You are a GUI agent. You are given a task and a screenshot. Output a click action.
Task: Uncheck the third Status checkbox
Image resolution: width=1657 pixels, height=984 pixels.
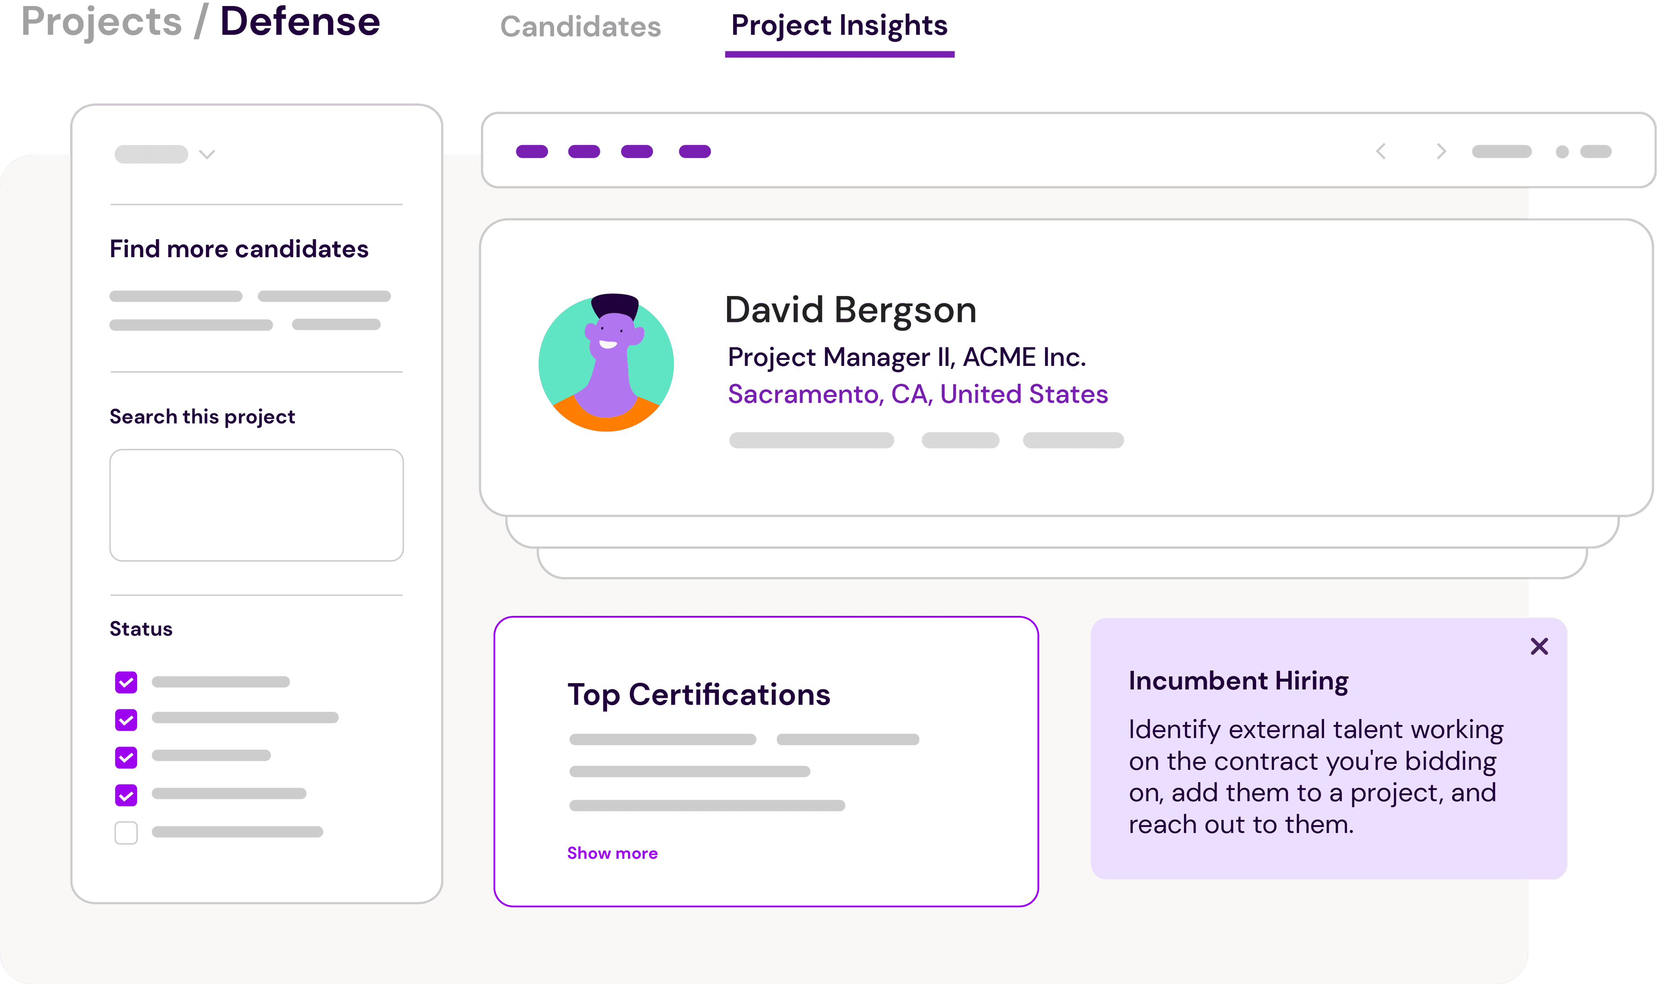(x=126, y=757)
